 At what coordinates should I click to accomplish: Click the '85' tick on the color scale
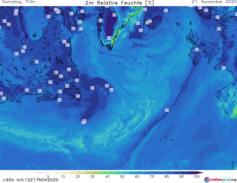(167, 177)
